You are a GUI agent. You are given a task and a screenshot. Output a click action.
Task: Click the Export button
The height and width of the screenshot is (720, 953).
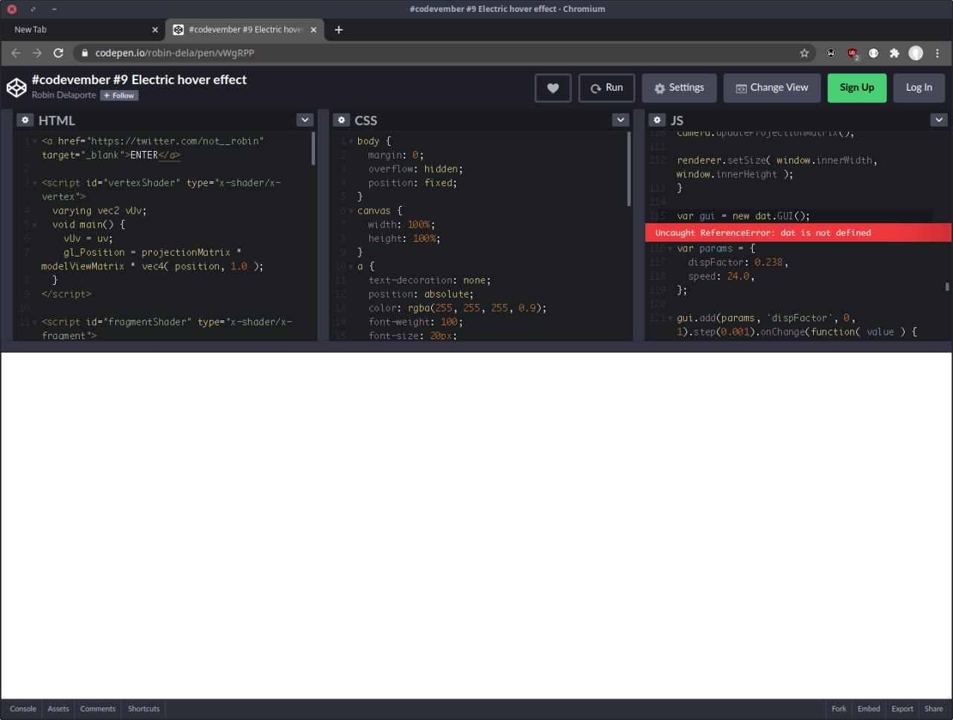coord(902,709)
